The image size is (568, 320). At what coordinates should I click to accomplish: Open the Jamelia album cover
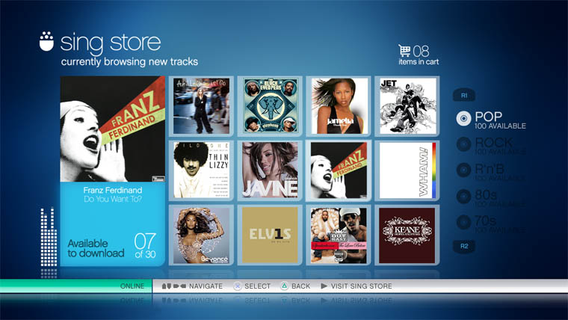pyautogui.click(x=339, y=106)
